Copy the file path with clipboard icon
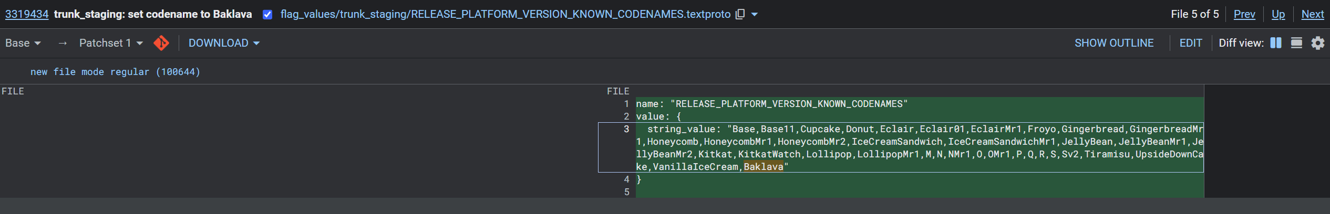Image resolution: width=1330 pixels, height=214 pixels. coord(740,14)
